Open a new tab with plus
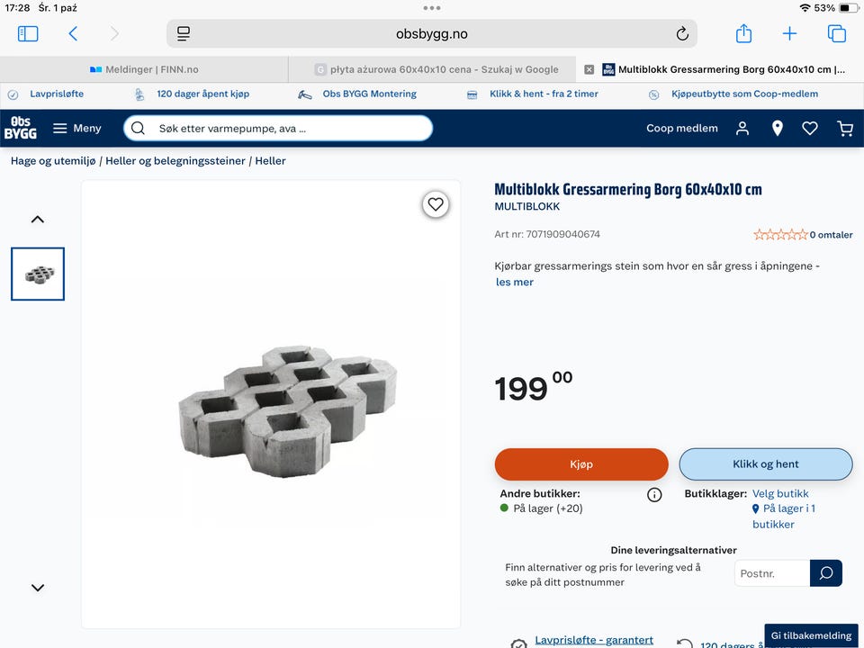The height and width of the screenshot is (648, 864). (x=789, y=34)
